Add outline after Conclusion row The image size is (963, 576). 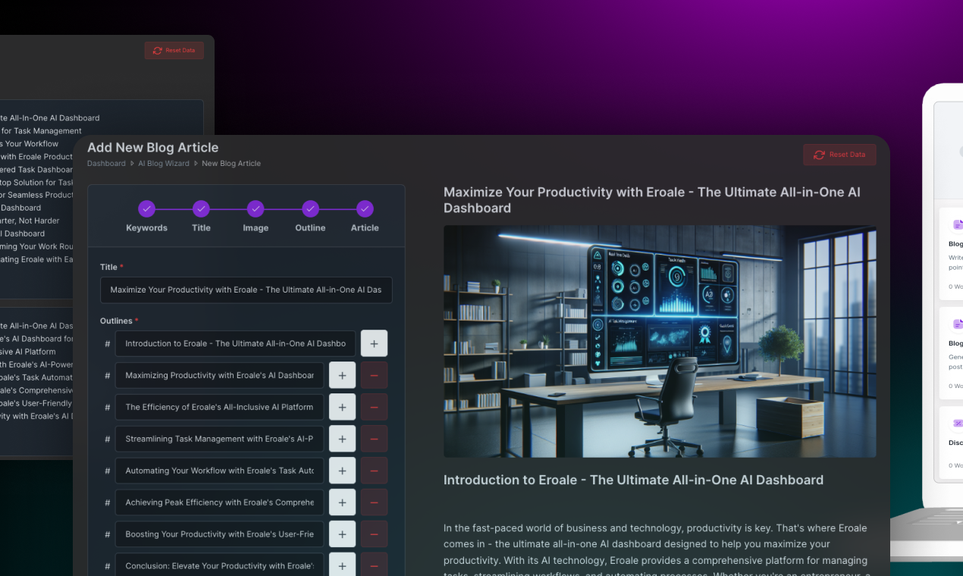pos(342,566)
